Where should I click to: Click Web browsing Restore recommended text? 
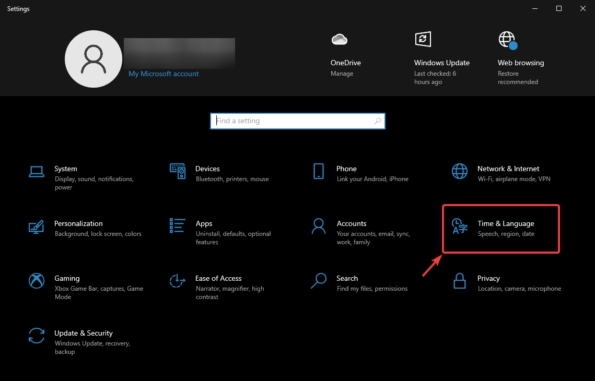(518, 78)
